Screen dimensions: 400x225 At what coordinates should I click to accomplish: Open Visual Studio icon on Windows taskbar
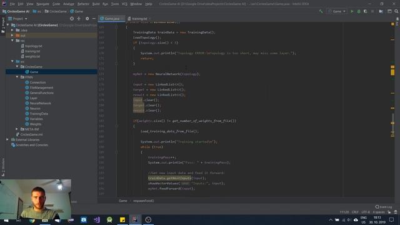[97, 219]
